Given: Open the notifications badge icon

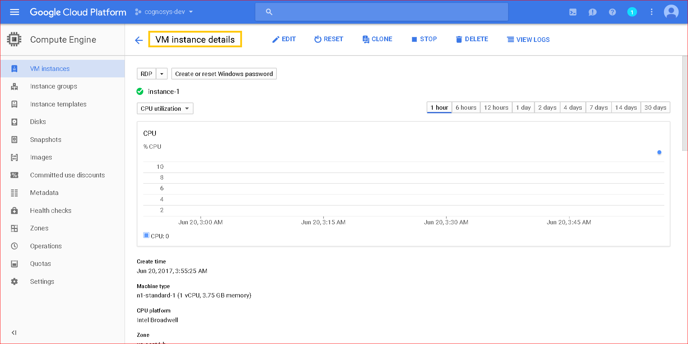Looking at the screenshot, I should pyautogui.click(x=632, y=12).
